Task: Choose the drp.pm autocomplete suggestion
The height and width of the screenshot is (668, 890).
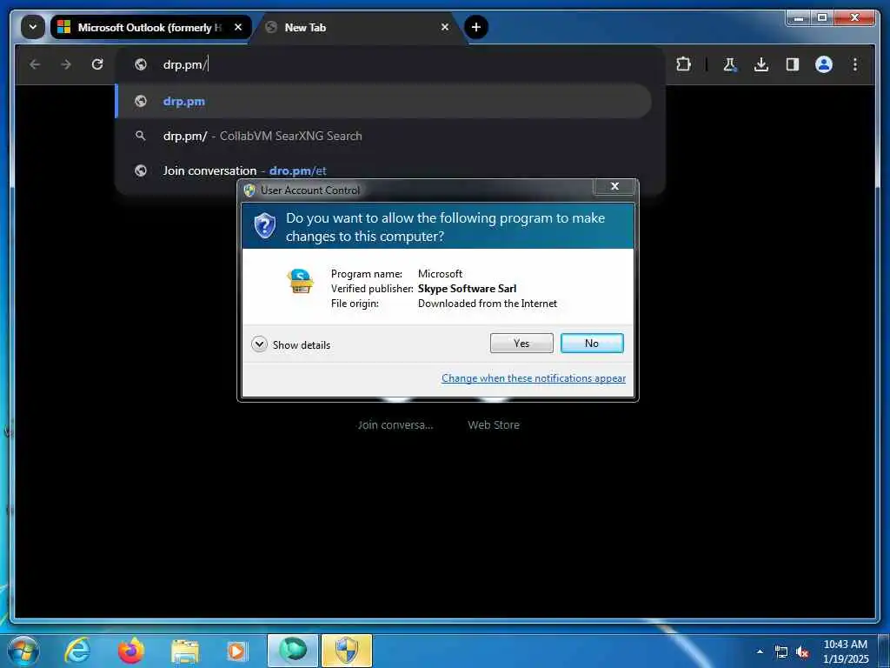Action: [383, 101]
